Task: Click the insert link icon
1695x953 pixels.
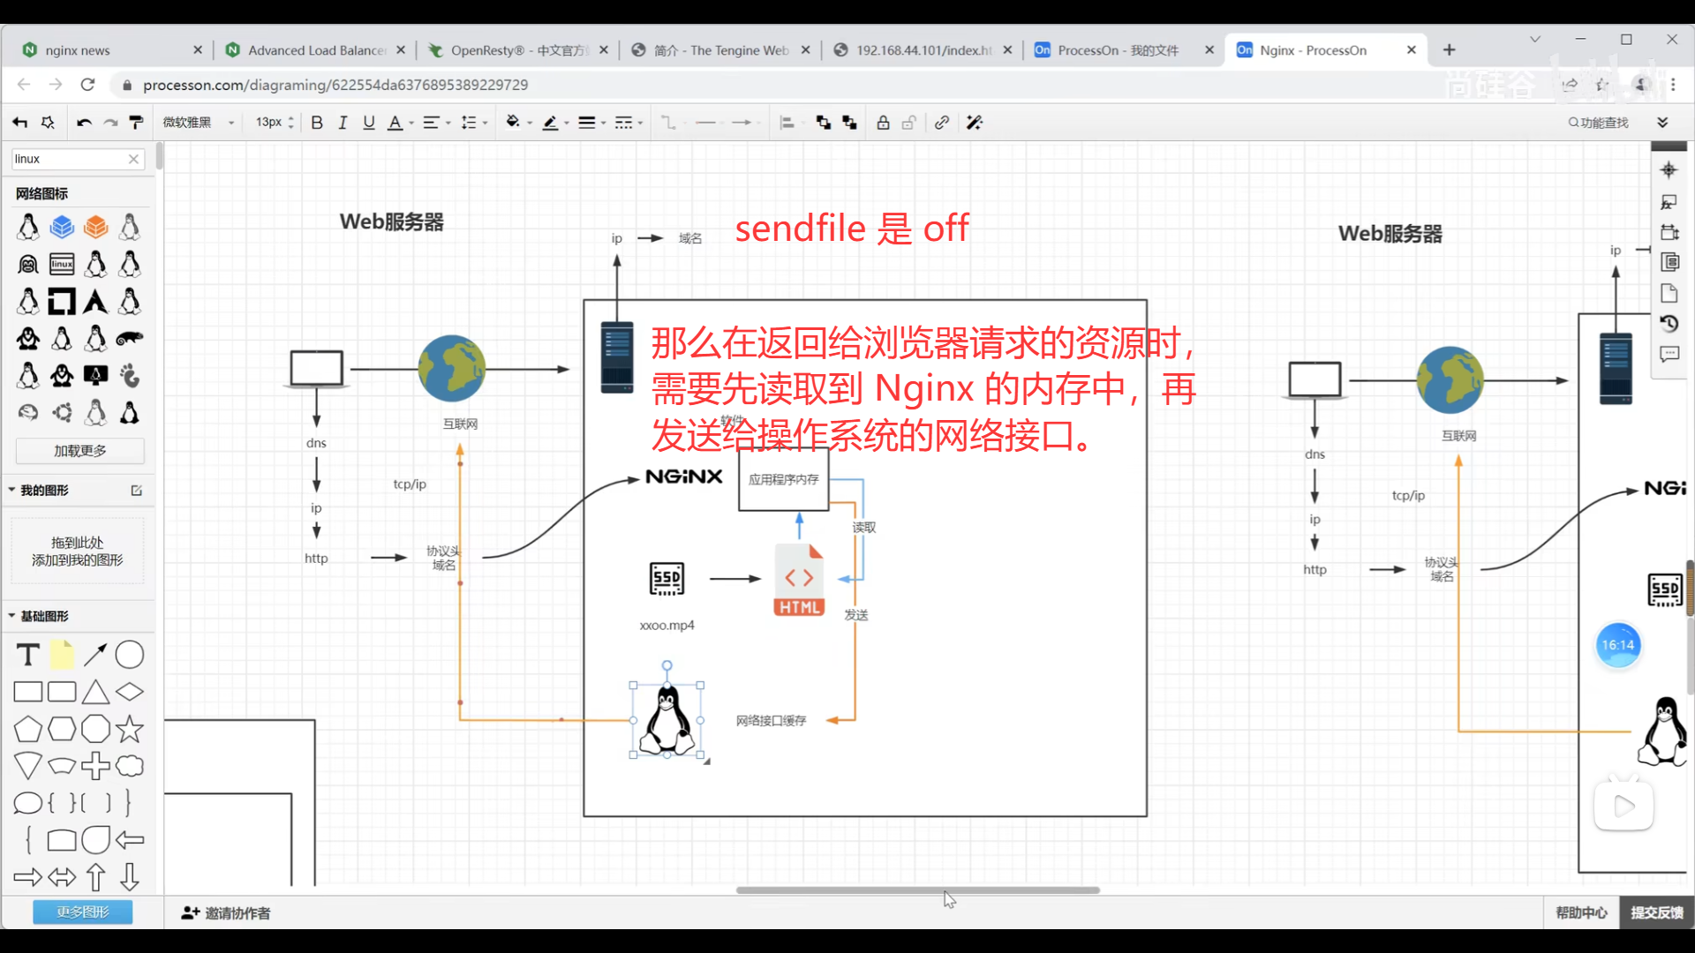Action: [942, 123]
